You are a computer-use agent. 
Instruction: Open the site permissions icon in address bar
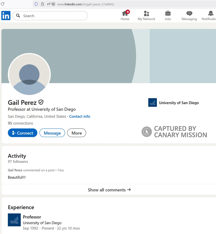49,4
